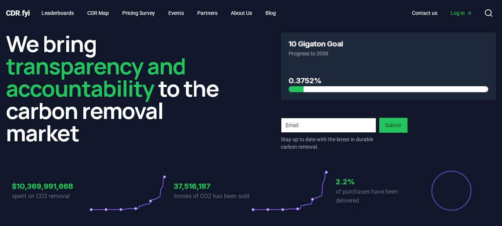Screen dimensions: 502x226
Task: Open the CDR Map page
Action: (x=98, y=13)
